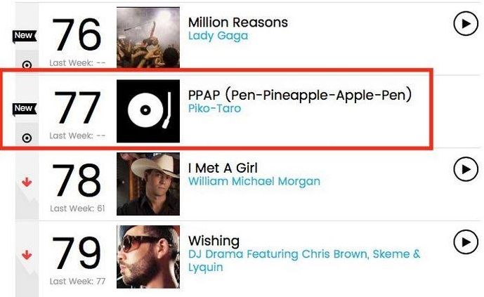Click red down arrow beside rank 79

coord(27,255)
